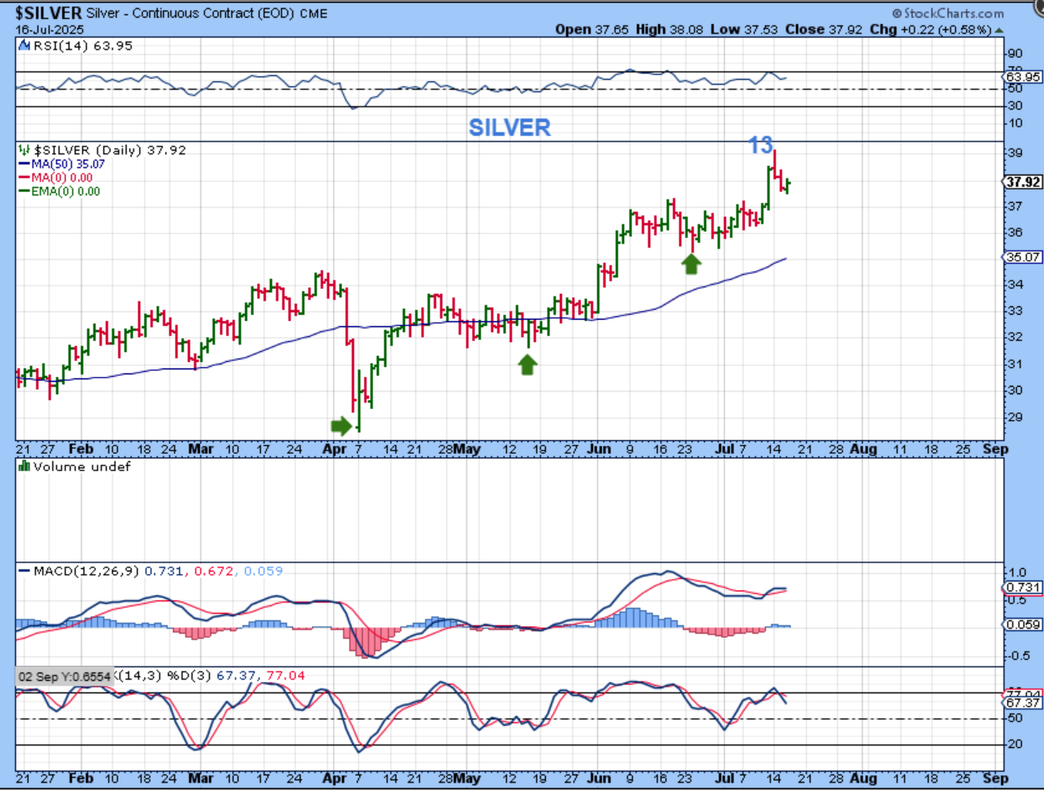Click the 1.0 label on the MACD axis

tap(1016, 572)
